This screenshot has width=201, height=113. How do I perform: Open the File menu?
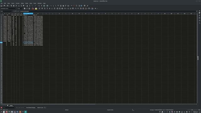[2, 3]
